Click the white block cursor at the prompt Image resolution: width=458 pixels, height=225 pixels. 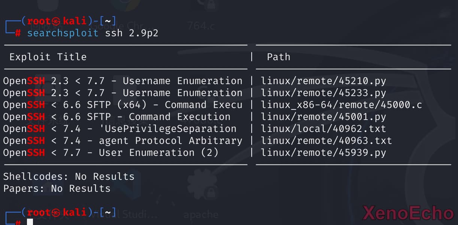point(30,222)
